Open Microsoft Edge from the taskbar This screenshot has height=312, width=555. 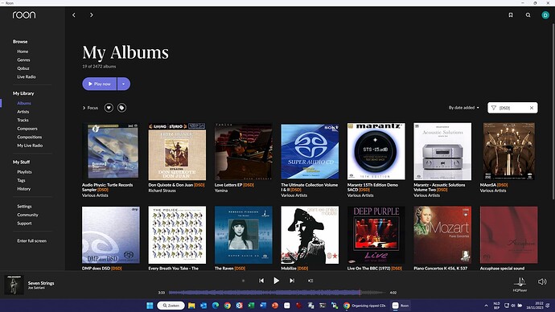pos(216,306)
